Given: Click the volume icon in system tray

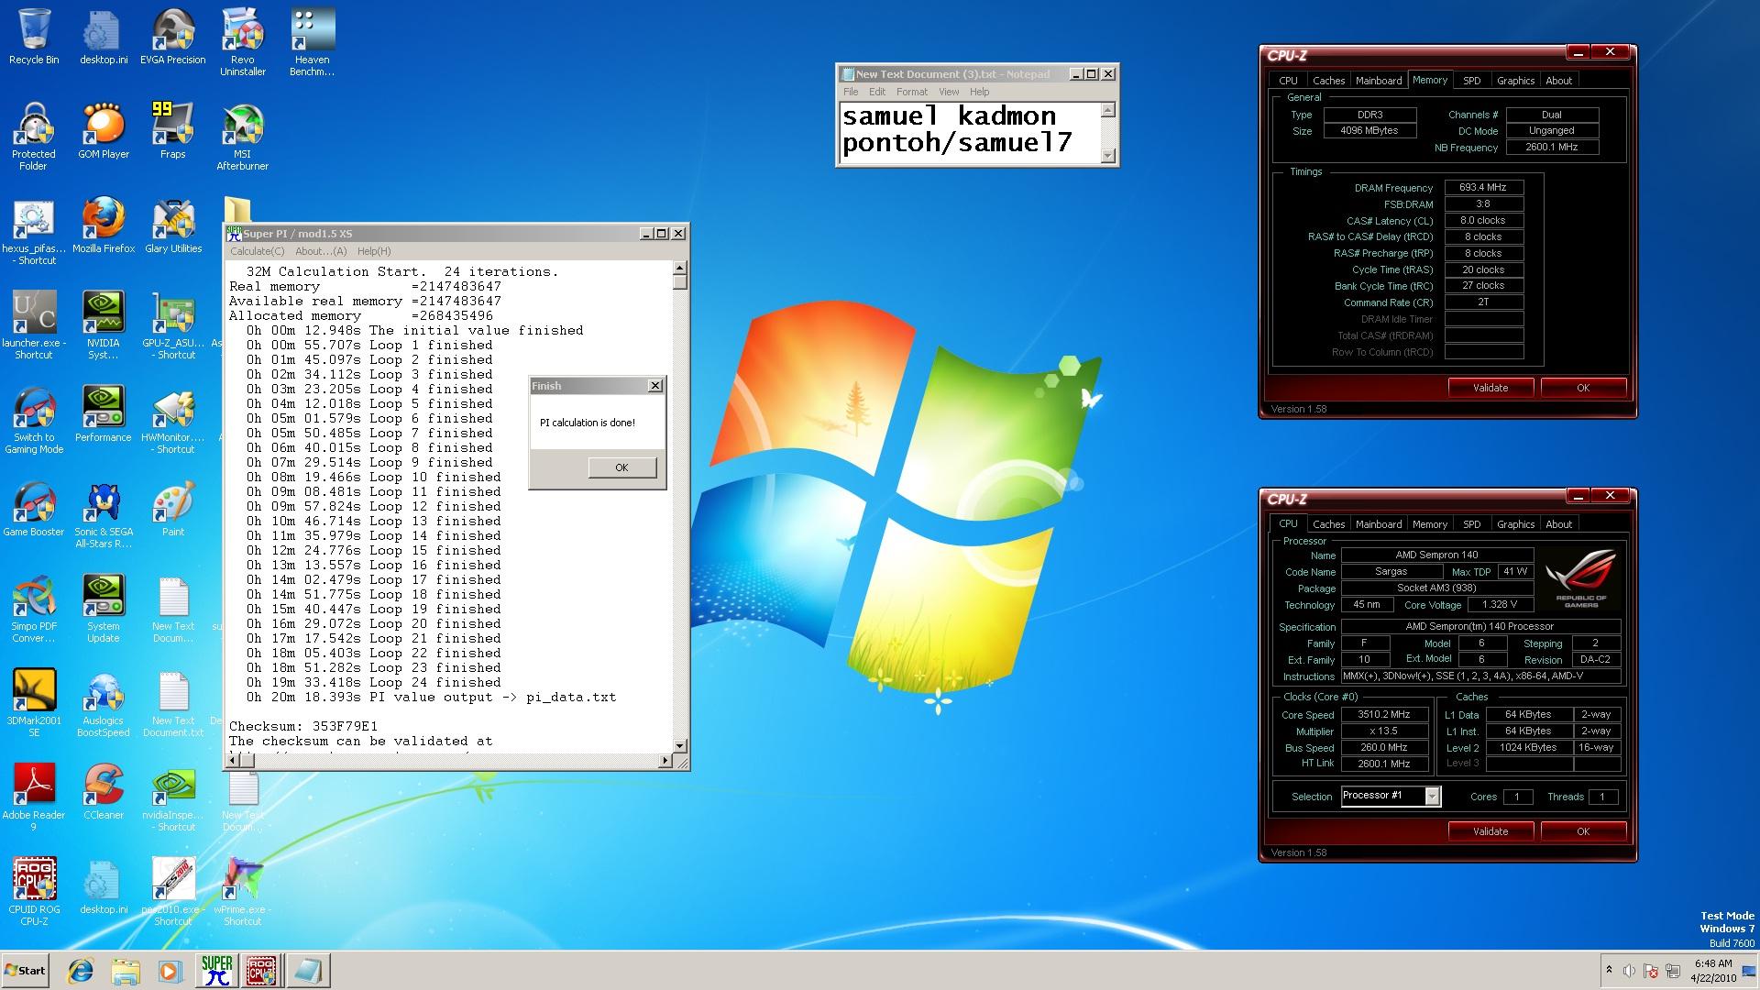Looking at the screenshot, I should (1629, 971).
